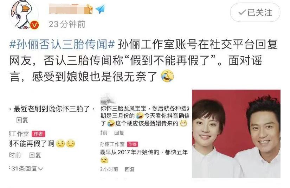290x188 pixels.
Task: Click the 23分钟前 post timestamp
Action: click(x=67, y=24)
